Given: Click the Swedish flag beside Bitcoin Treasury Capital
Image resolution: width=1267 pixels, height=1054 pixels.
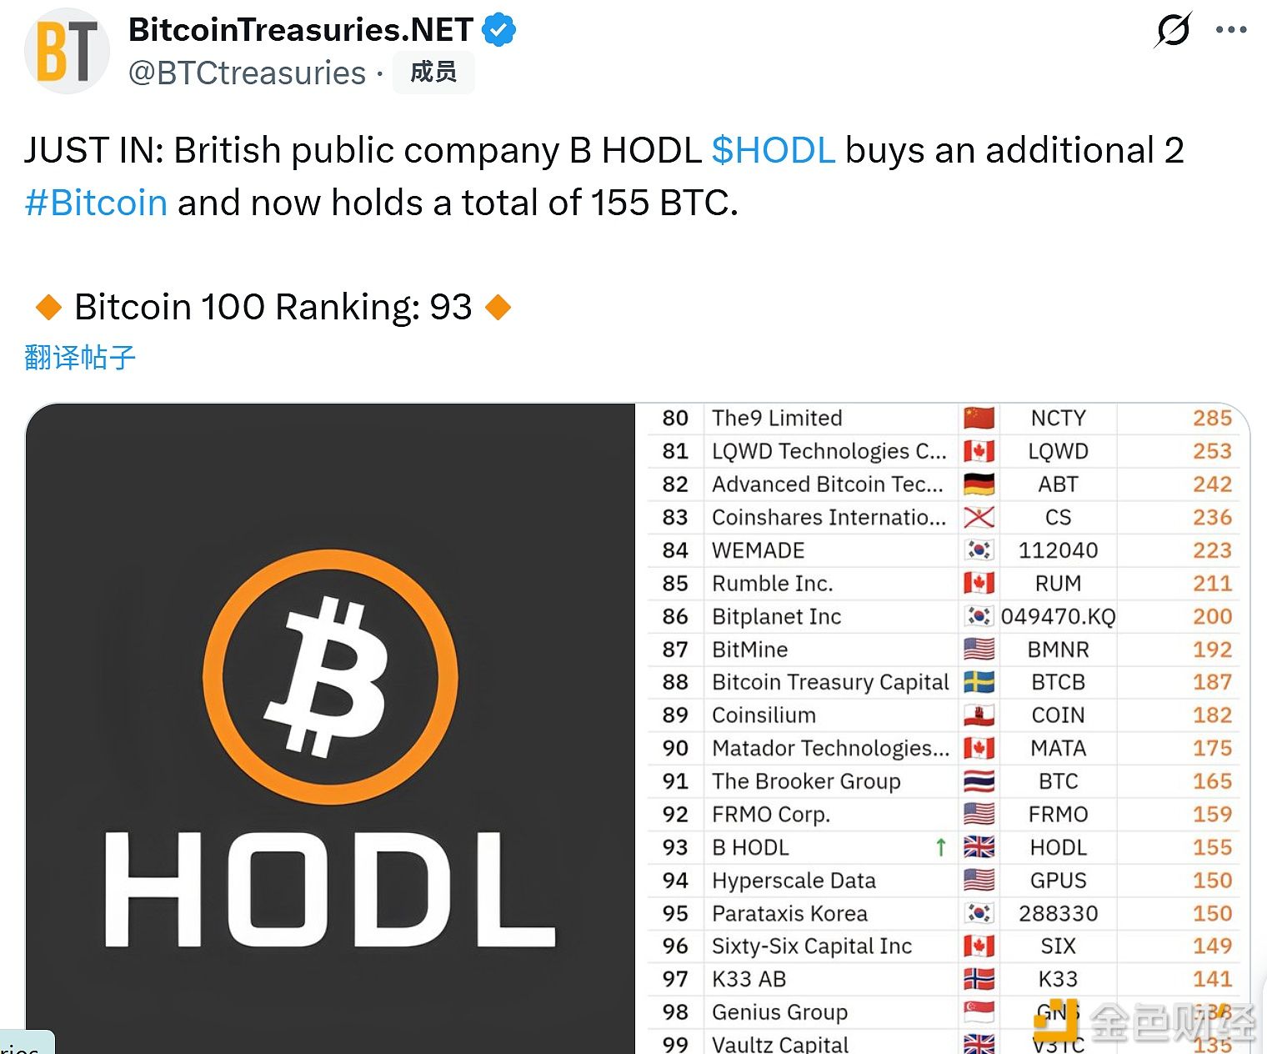Looking at the screenshot, I should 980,682.
